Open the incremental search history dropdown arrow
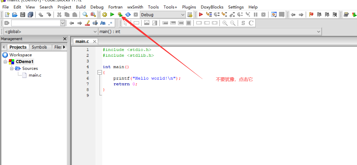Viewport: 357px width, 165px height. (x=63, y=23)
